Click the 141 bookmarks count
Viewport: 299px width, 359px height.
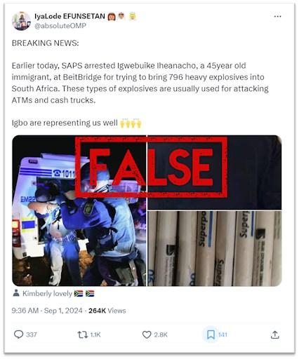[x=222, y=334]
